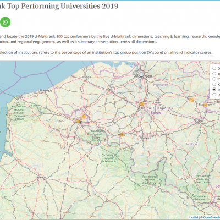Click the orange marker on Mons
Viewport: 220px width, 220px height.
(x=122, y=135)
